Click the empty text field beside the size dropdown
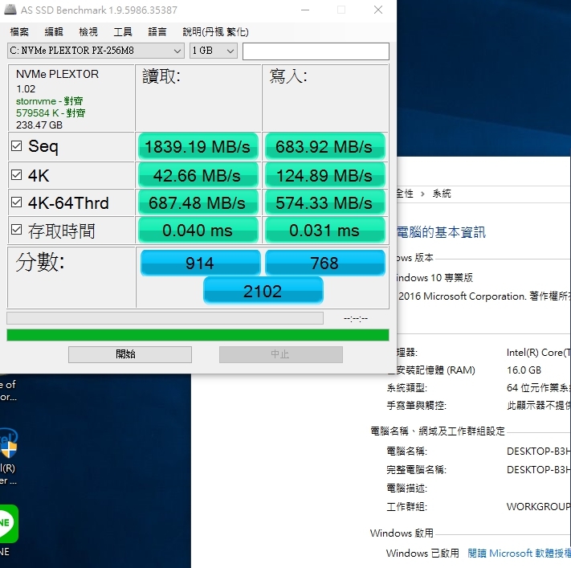This screenshot has height=568, width=571. click(316, 51)
